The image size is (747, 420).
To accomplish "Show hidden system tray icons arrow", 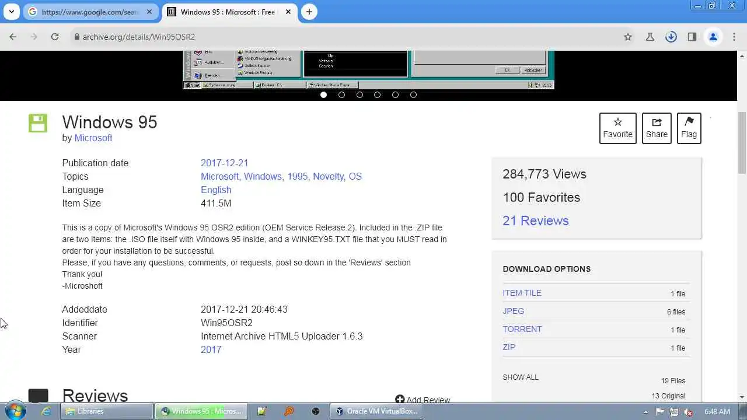I will pyautogui.click(x=645, y=412).
